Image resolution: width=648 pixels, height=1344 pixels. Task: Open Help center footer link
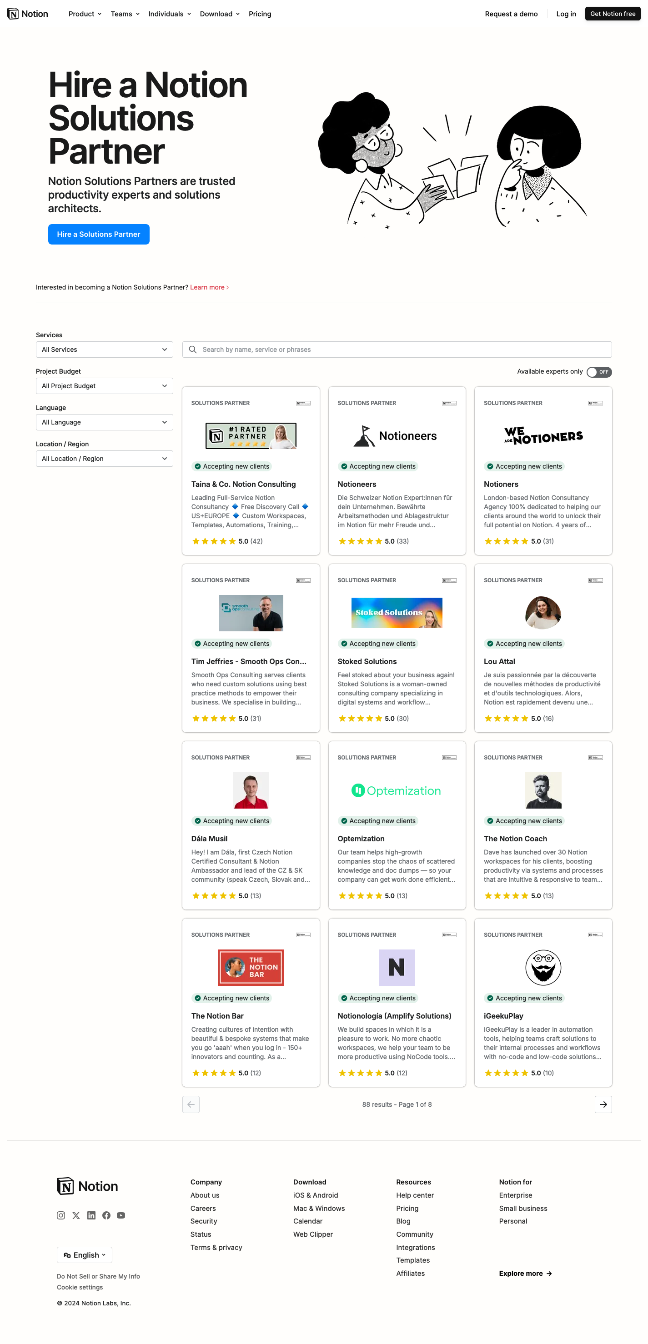[415, 1195]
